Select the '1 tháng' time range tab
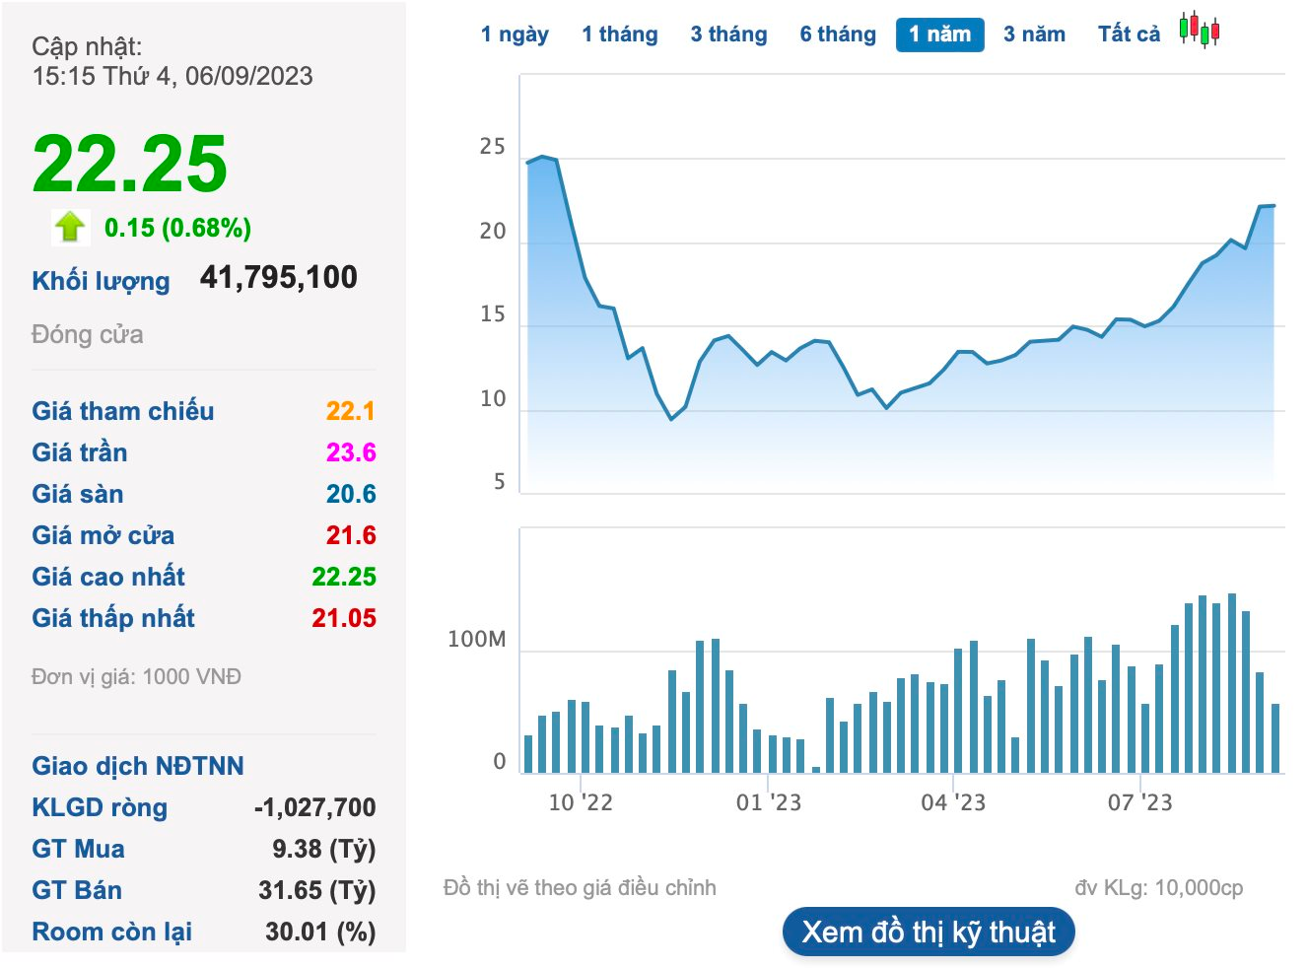 point(620,35)
